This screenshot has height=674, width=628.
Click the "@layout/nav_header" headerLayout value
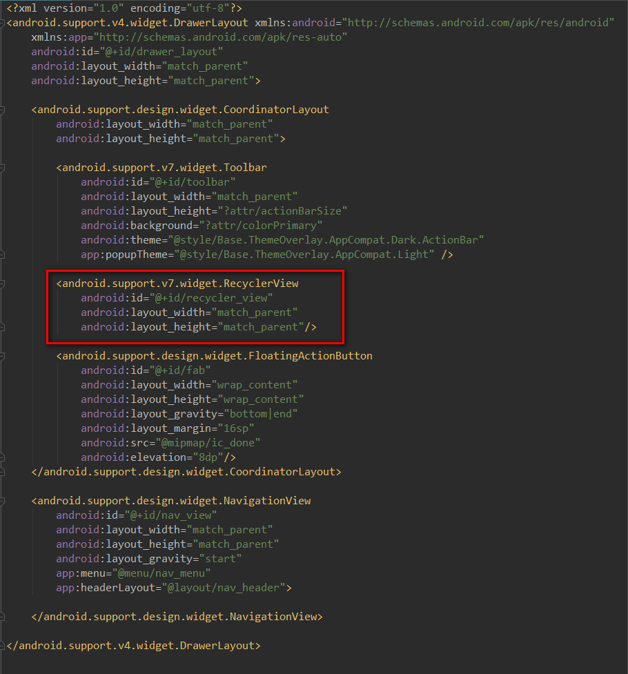[x=223, y=588]
